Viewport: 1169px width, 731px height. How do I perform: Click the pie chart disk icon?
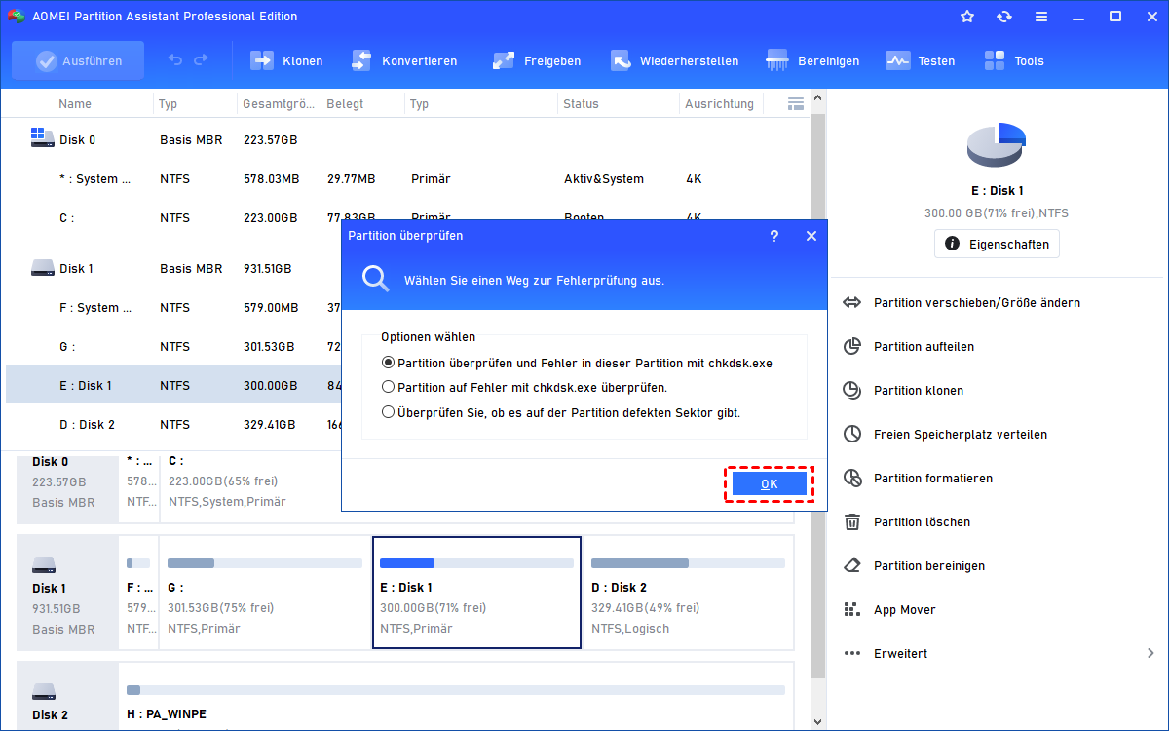[x=996, y=145]
